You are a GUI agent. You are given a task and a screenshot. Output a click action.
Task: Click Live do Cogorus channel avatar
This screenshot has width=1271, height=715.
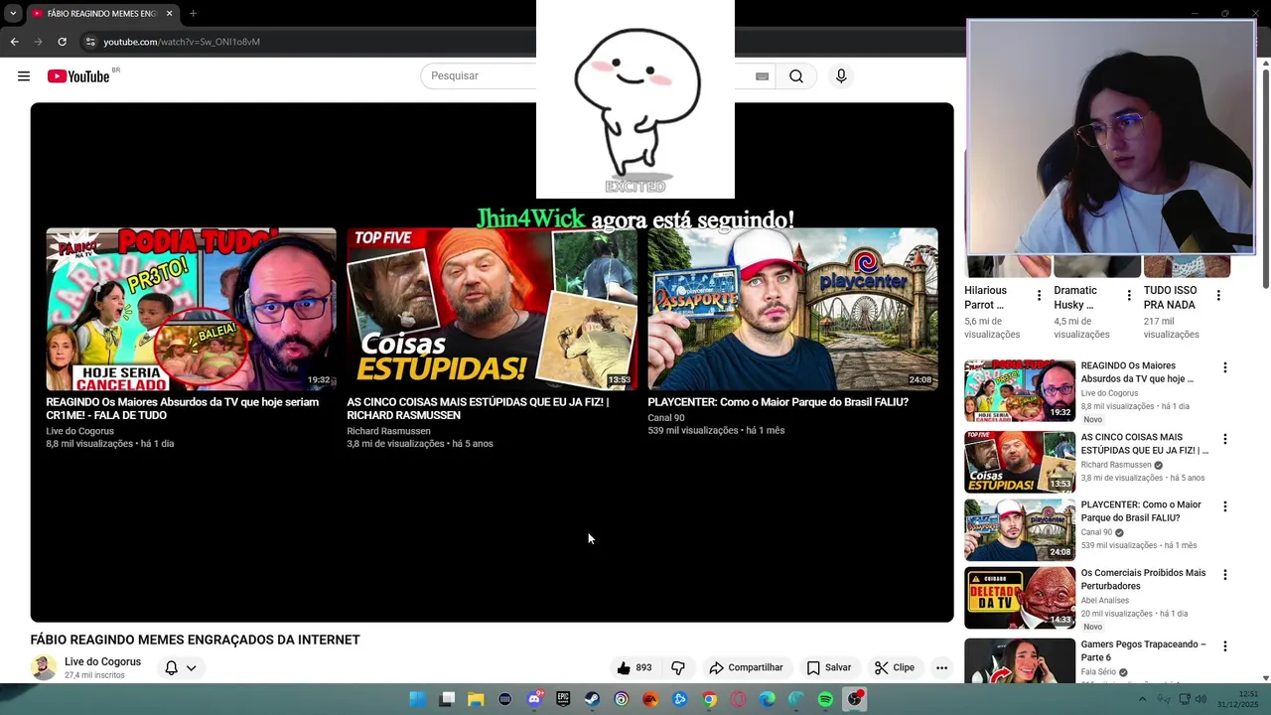tap(44, 667)
